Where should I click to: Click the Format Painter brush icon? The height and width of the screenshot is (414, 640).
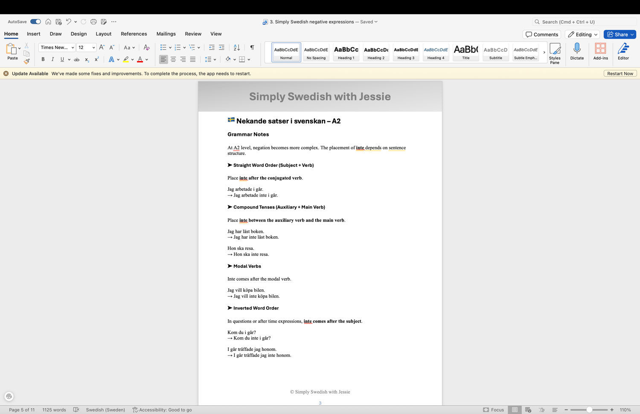point(27,61)
